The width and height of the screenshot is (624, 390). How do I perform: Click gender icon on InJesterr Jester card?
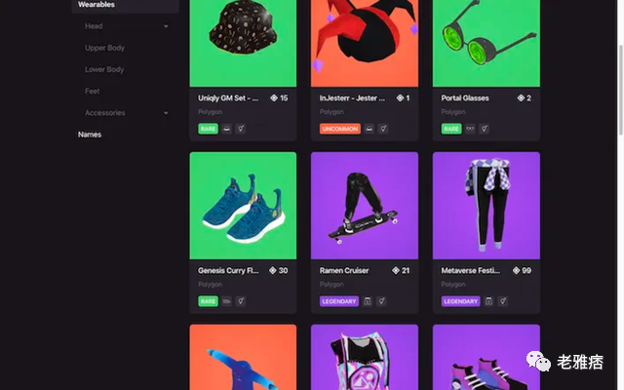383,129
